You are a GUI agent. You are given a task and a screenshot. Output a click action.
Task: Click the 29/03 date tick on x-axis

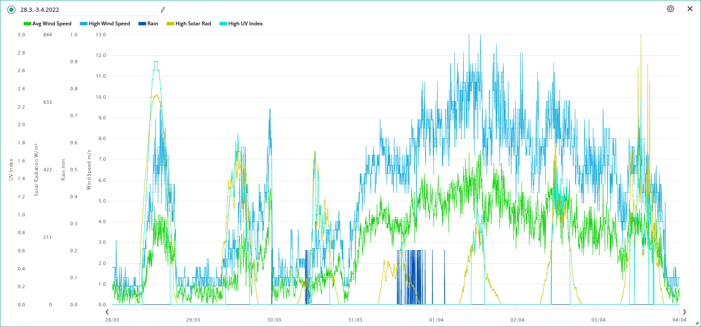point(193,320)
